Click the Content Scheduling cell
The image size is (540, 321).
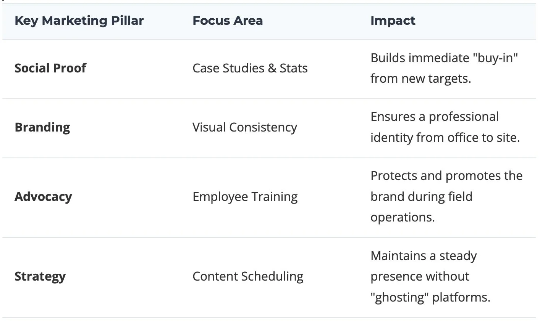[248, 276]
